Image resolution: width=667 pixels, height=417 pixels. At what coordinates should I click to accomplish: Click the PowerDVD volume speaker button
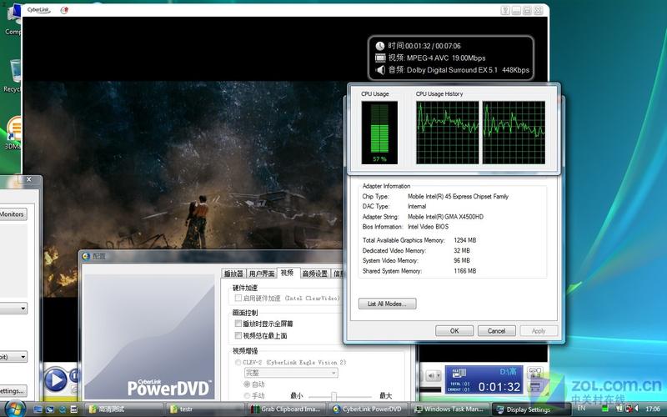tap(432, 376)
